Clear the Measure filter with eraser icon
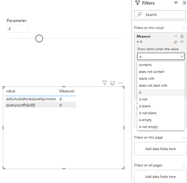 point(175,42)
